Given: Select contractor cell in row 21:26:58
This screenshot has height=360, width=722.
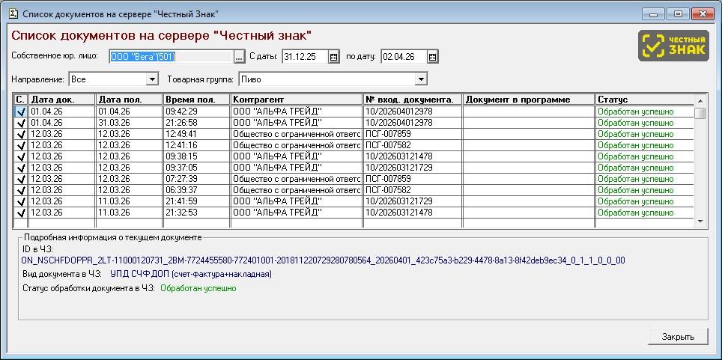Looking at the screenshot, I should click(297, 123).
